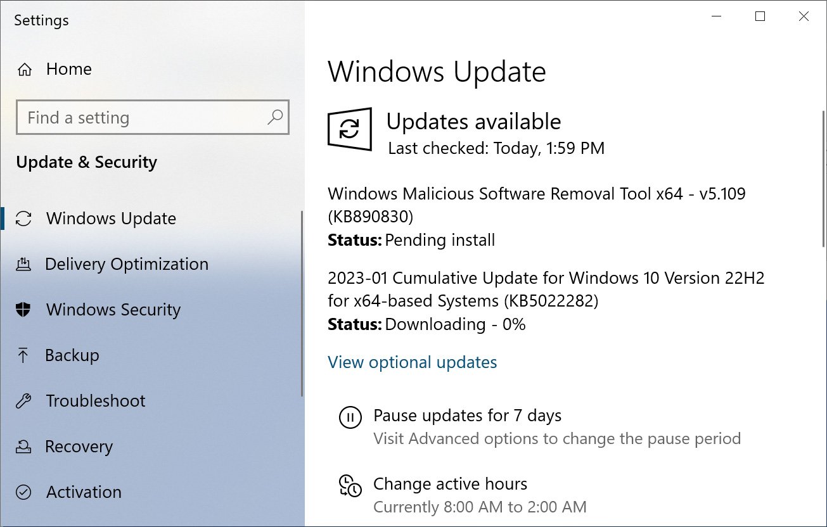
Task: Click the 2023-01 Cumulative Update entry
Action: pos(546,289)
